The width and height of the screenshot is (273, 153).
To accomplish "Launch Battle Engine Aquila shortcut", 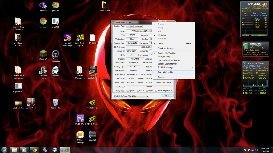I will tap(80, 40).
